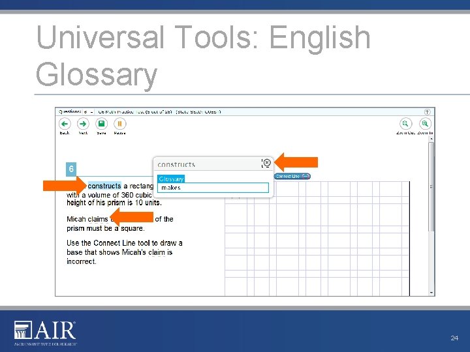Image resolution: width=470 pixels, height=352 pixels.
Task: Click the text Use the Connect Line tool
Action: pos(108,243)
